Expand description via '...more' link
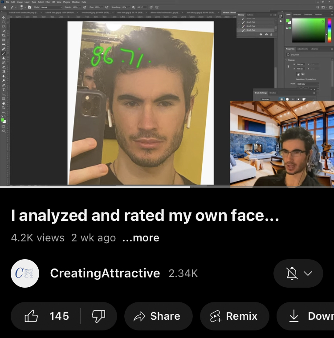 141,238
